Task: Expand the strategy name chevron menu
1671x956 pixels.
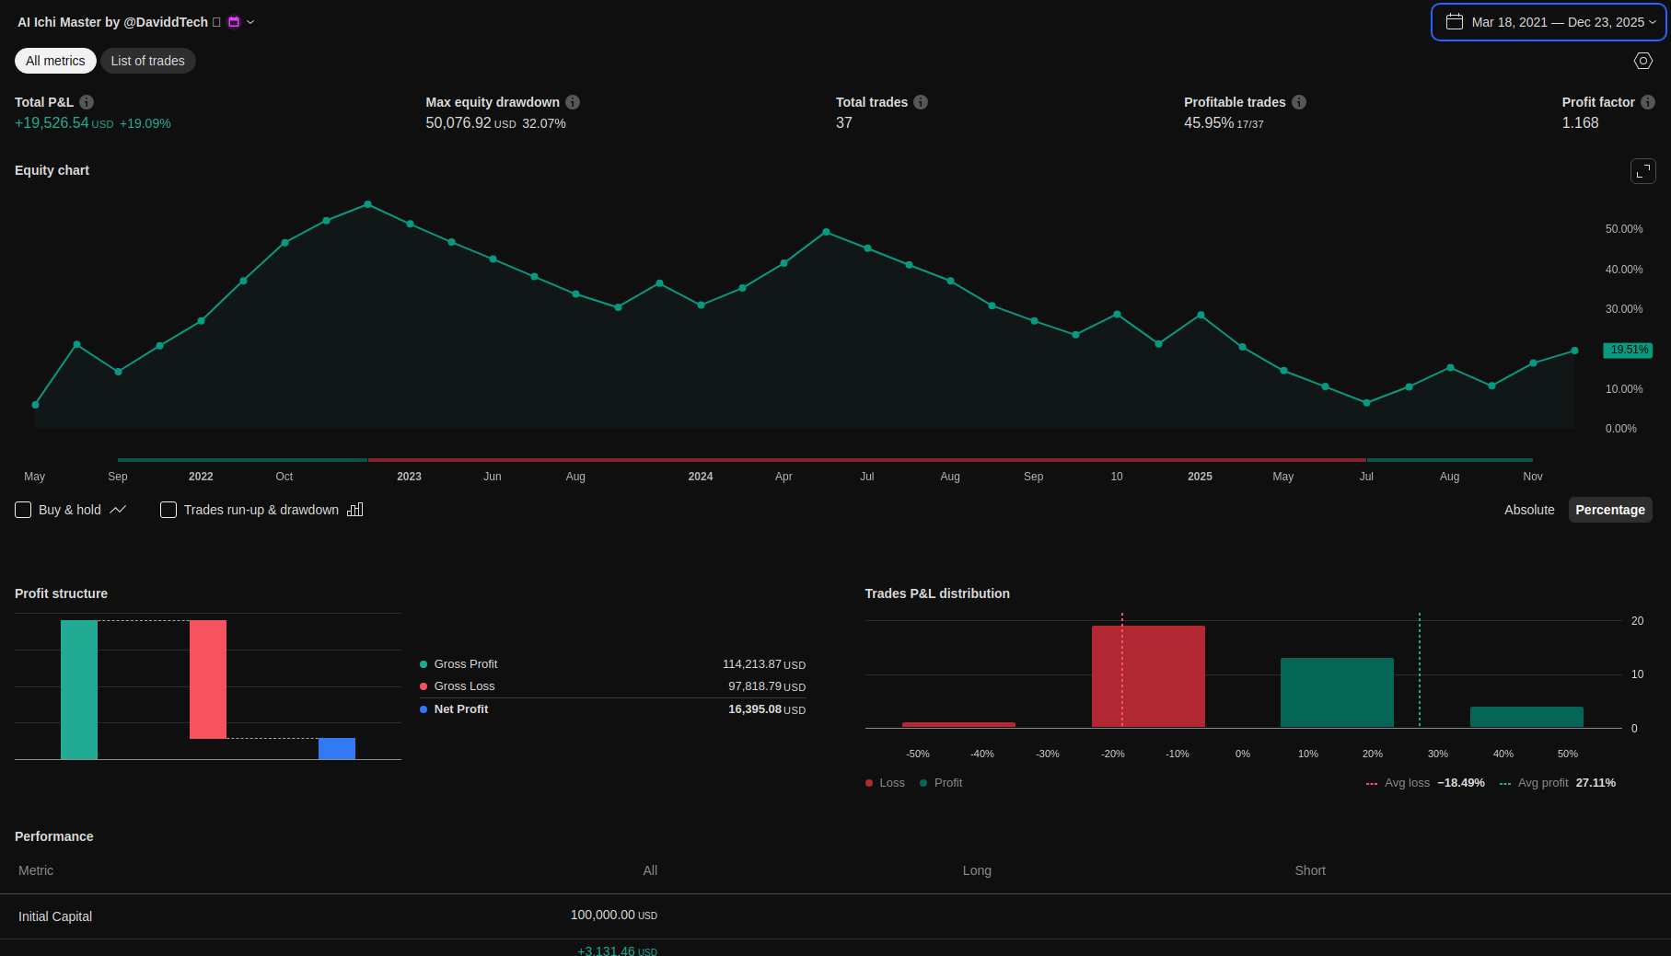Action: coord(250,22)
